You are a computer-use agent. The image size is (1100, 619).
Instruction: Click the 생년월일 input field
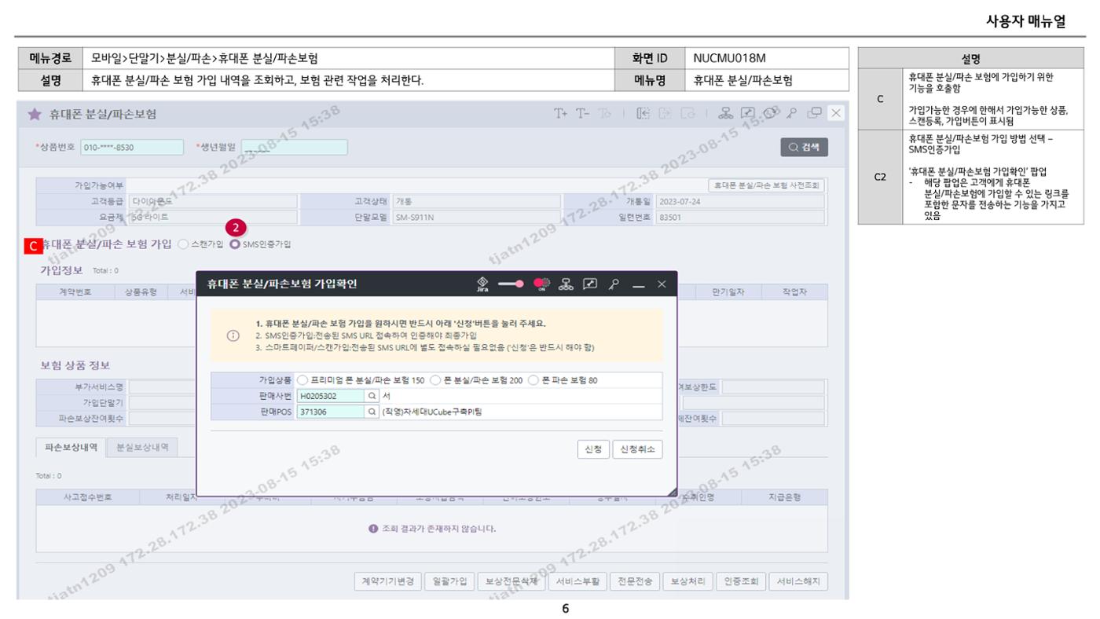coord(294,147)
